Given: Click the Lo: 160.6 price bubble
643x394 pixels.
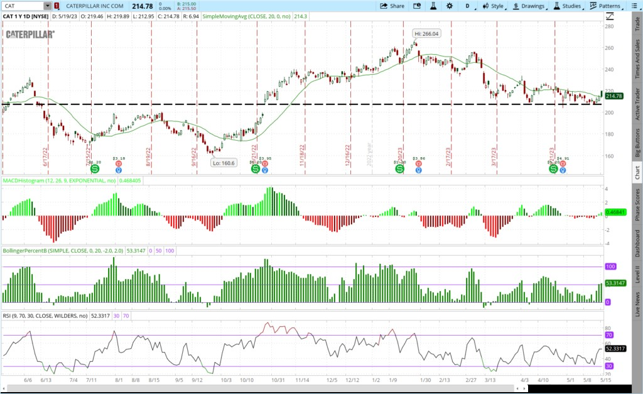Looking at the screenshot, I should pos(224,163).
